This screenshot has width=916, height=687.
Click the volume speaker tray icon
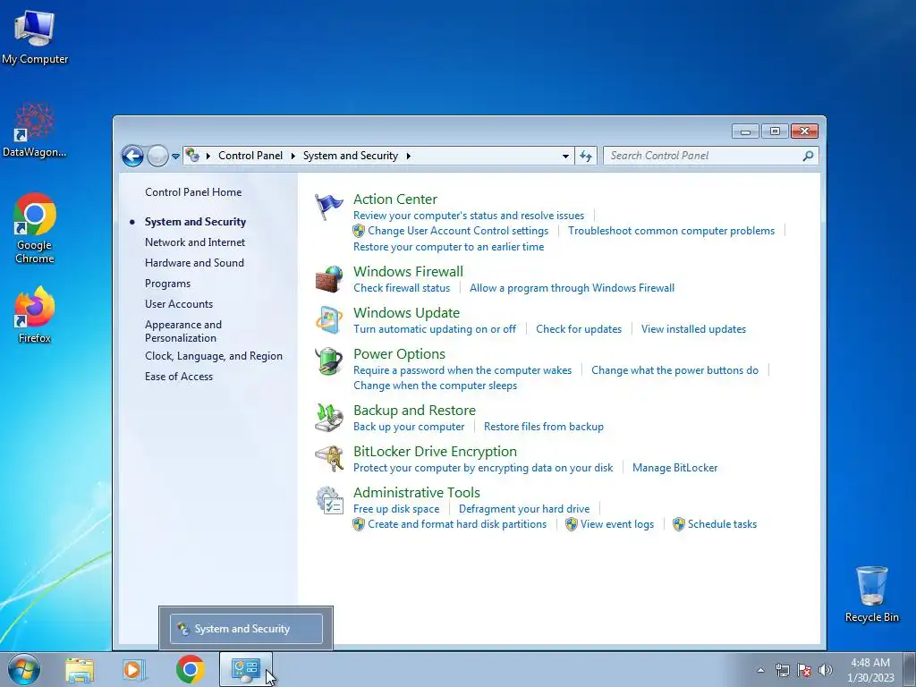(826, 670)
